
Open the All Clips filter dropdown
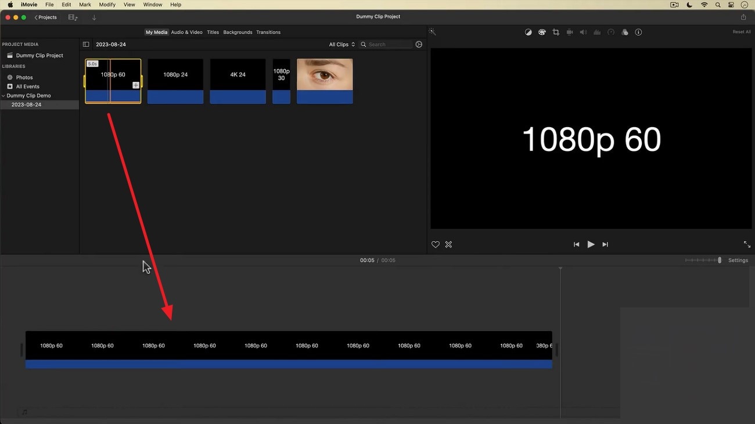341,44
